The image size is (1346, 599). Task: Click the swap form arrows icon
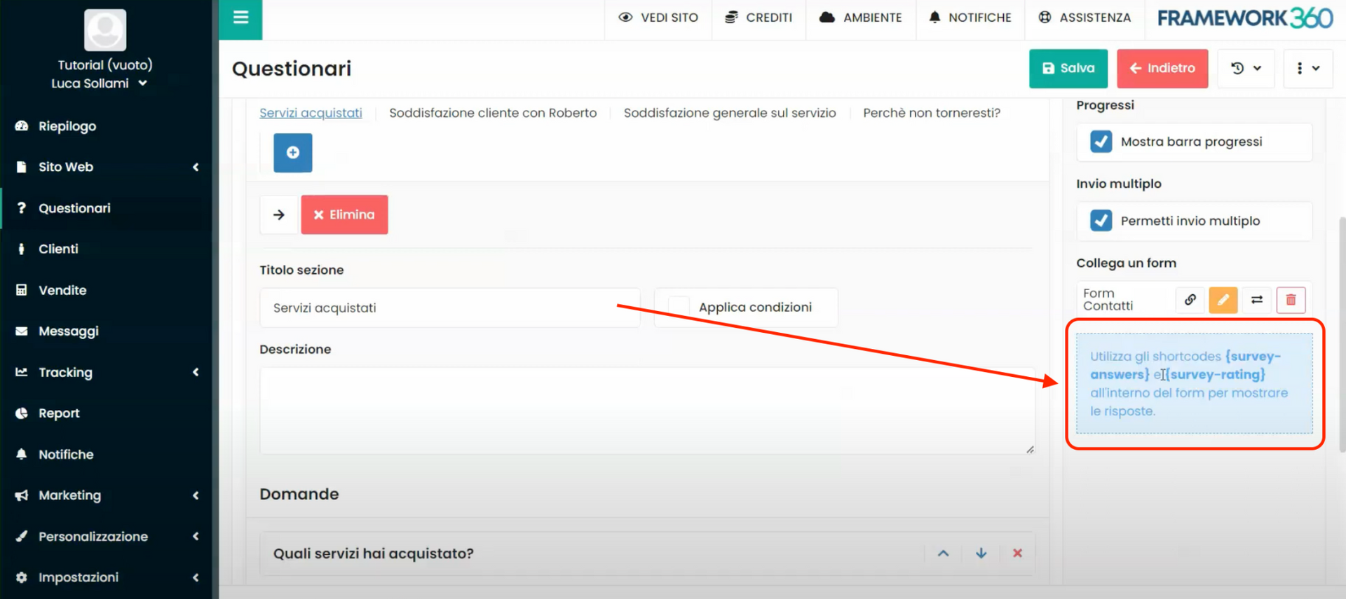pos(1257,300)
